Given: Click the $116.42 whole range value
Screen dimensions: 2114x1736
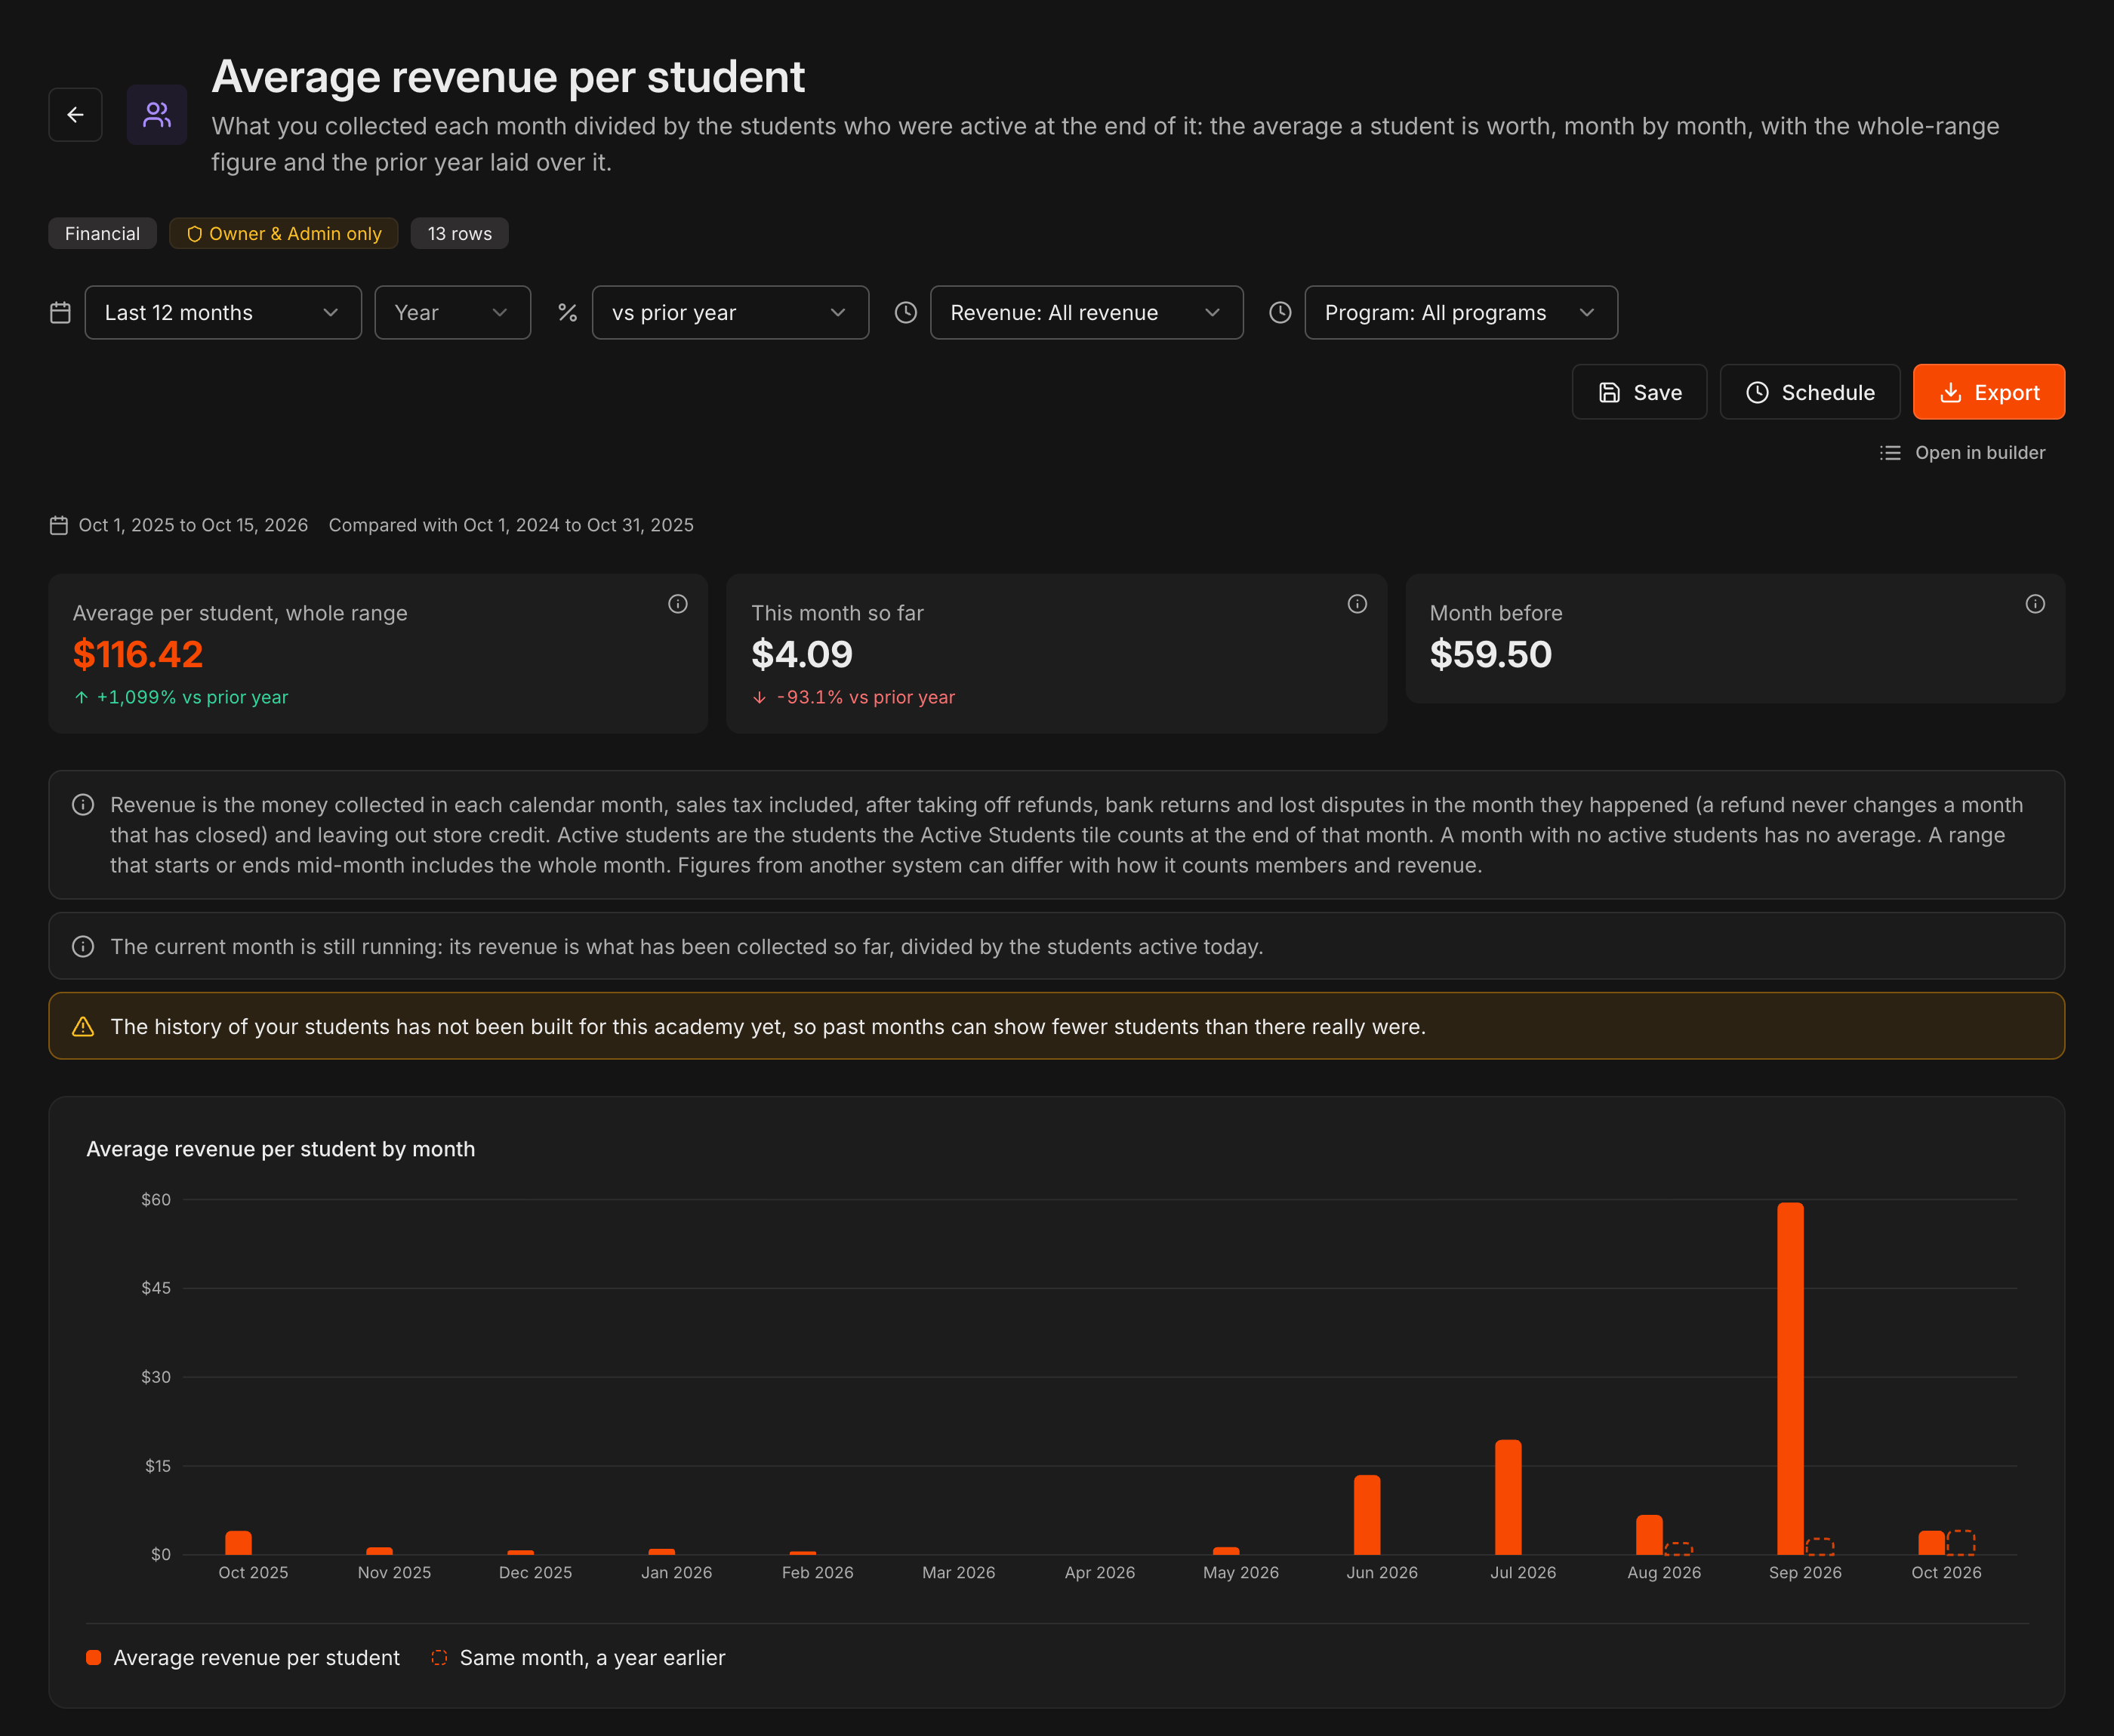Looking at the screenshot, I should [x=138, y=654].
